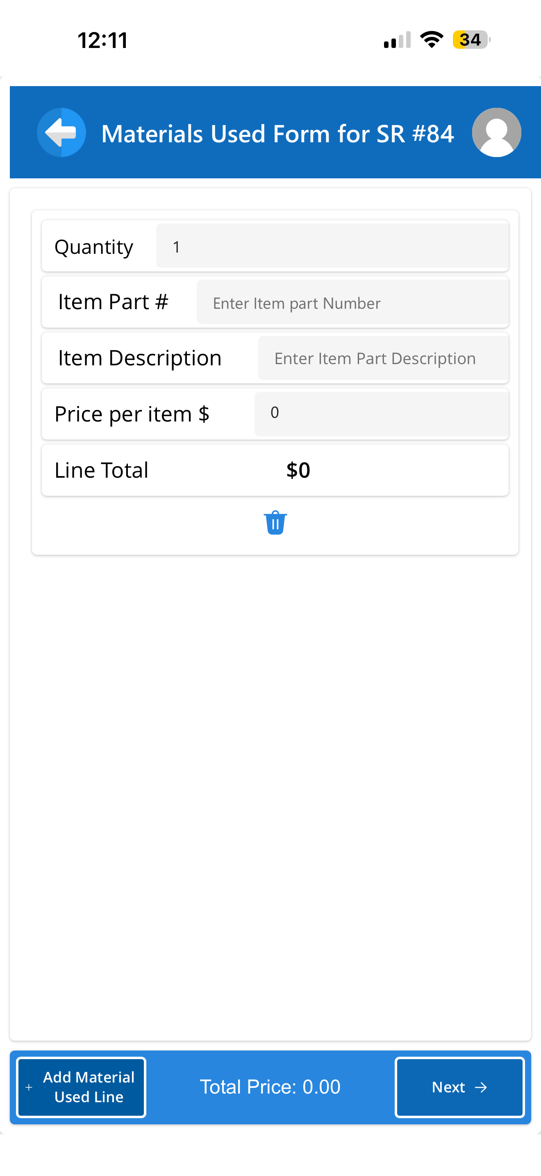Select the Enter Item Part Description field
Viewport: 541px width, 1176px height.
coord(383,358)
